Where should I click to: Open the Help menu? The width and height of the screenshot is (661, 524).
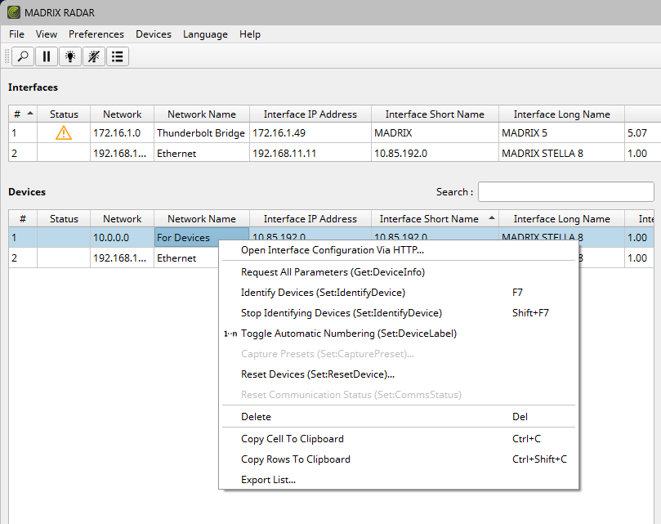(x=250, y=34)
